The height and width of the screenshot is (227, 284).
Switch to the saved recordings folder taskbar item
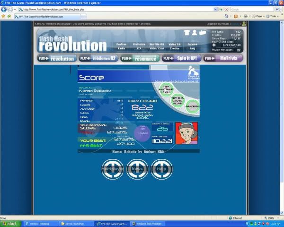coord(76,224)
